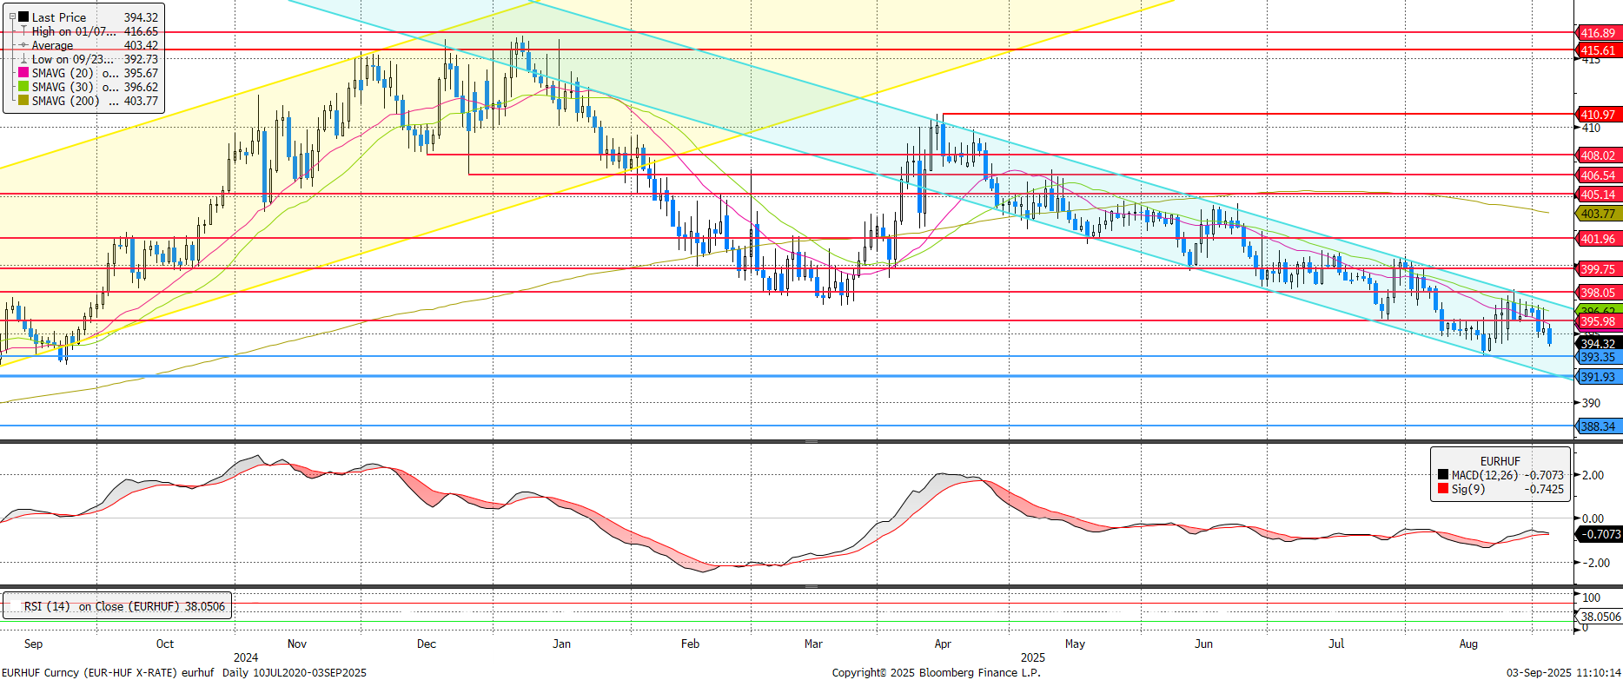
Task: Click the Dec label on time axis
Action: pyautogui.click(x=426, y=644)
